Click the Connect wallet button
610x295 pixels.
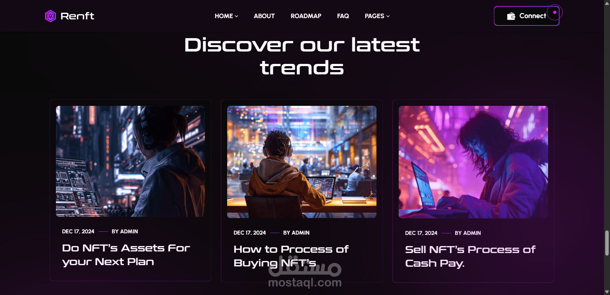[x=526, y=16]
